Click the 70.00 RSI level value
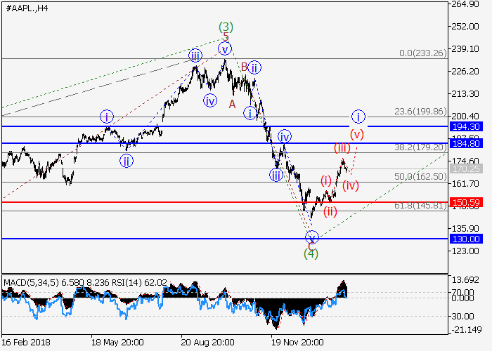 pos(462,293)
